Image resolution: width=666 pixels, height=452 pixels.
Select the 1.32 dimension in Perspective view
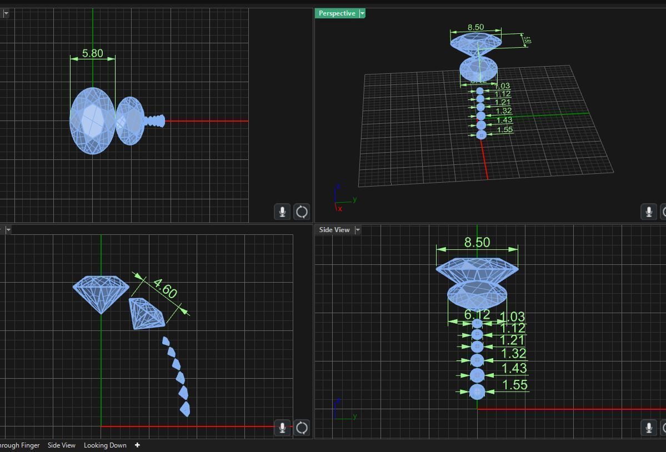click(x=504, y=111)
